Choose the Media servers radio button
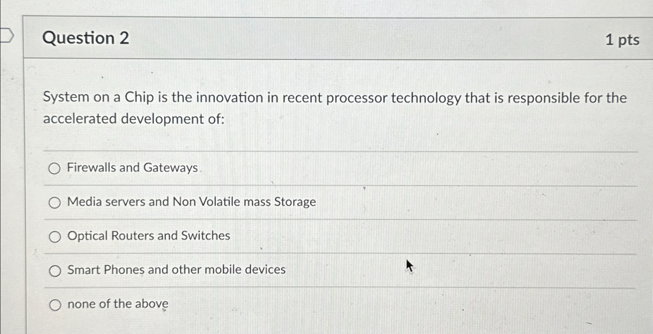Viewport: 653px width, 334px height. pyautogui.click(x=55, y=202)
